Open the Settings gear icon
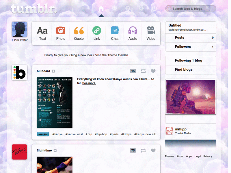Screen dimensions: 231x173 141,9
